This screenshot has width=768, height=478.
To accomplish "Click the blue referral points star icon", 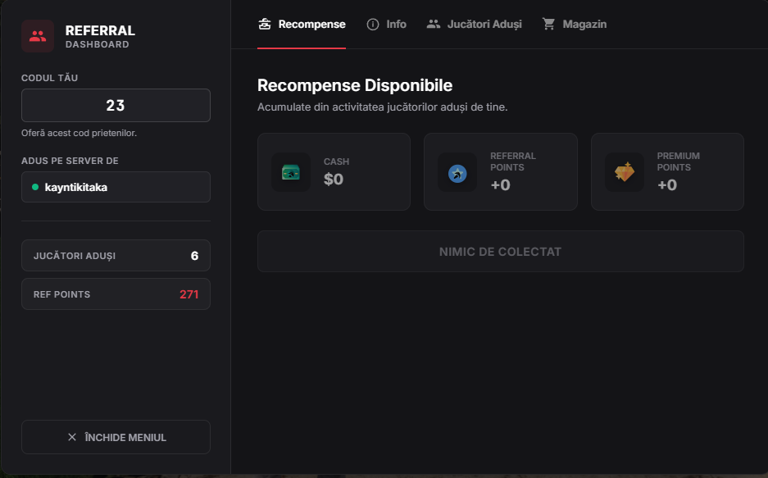I will pyautogui.click(x=457, y=173).
